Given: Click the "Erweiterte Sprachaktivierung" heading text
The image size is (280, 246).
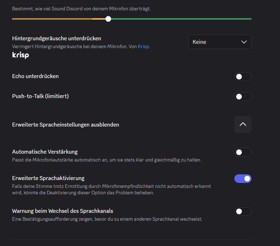Looking at the screenshot, I should [x=48, y=178].
